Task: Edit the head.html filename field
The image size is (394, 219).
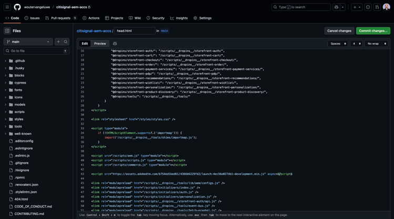Action: coord(134,31)
